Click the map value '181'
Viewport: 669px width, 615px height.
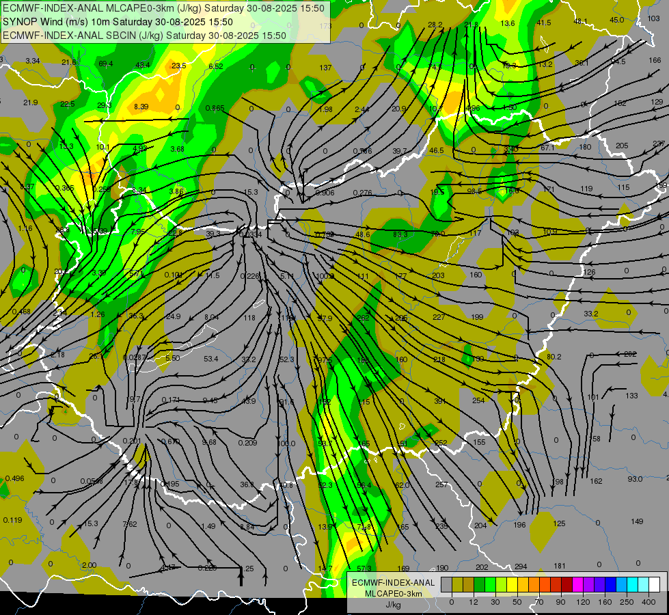[560, 566]
